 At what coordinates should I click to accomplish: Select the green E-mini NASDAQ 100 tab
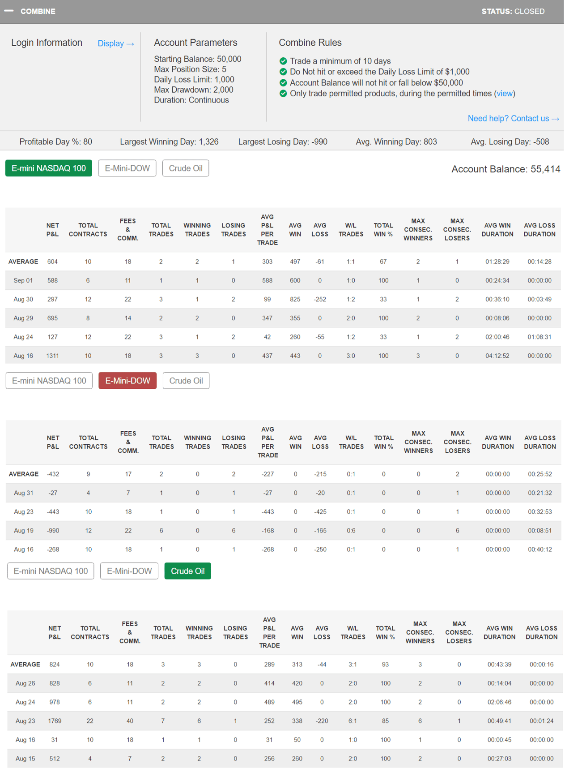49,168
